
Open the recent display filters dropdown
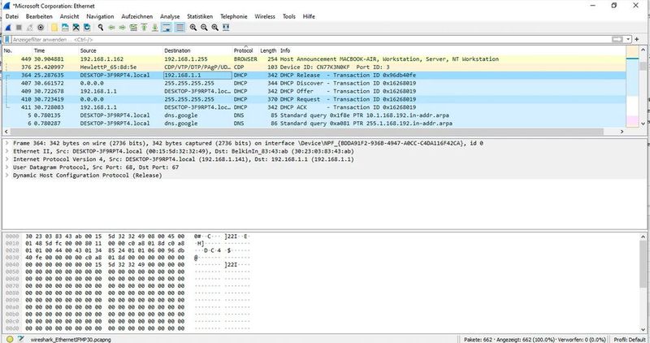tap(628, 39)
